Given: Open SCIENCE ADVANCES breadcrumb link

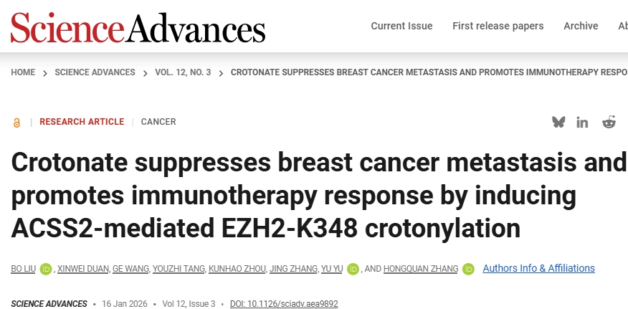Looking at the screenshot, I should tap(95, 72).
